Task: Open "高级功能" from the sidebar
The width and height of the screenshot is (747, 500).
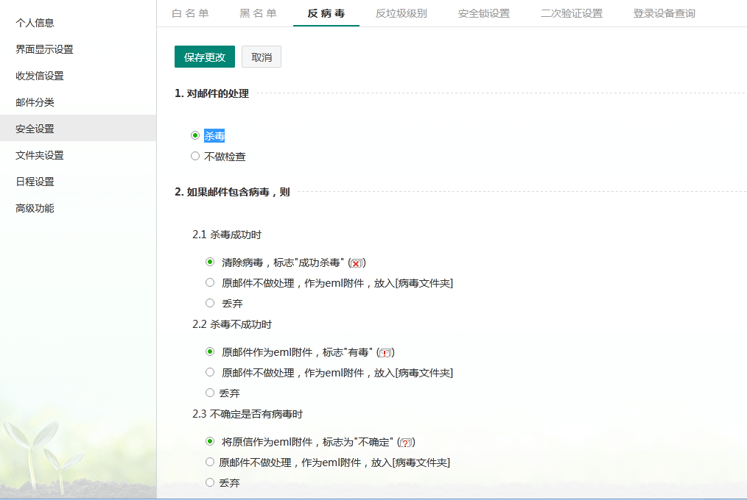Action: pyautogui.click(x=35, y=208)
